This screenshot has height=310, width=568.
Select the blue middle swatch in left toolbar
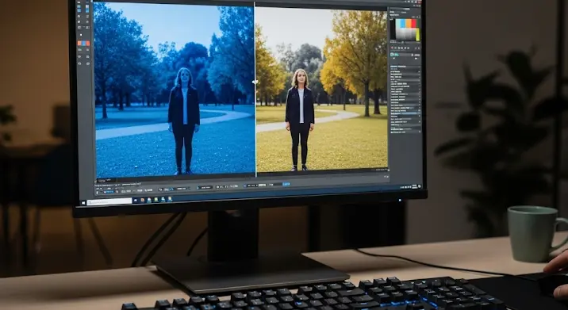[x=83, y=43]
